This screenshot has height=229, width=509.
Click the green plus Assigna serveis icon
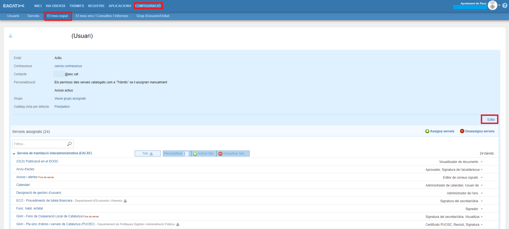[427, 131]
